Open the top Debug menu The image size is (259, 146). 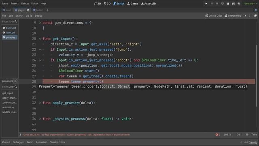[25, 4]
